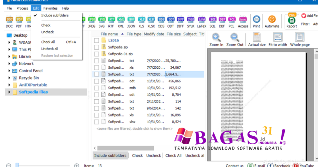This screenshot has height=167, width=318.
Task: Expand the AniFXPortable folder node
Action: pyautogui.click(x=9, y=85)
